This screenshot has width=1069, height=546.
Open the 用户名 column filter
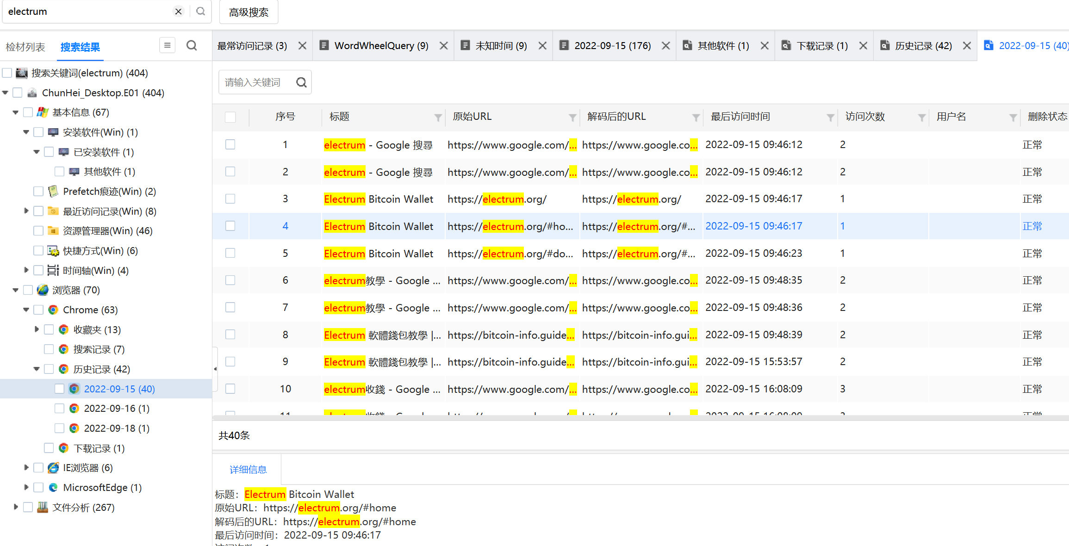1013,118
